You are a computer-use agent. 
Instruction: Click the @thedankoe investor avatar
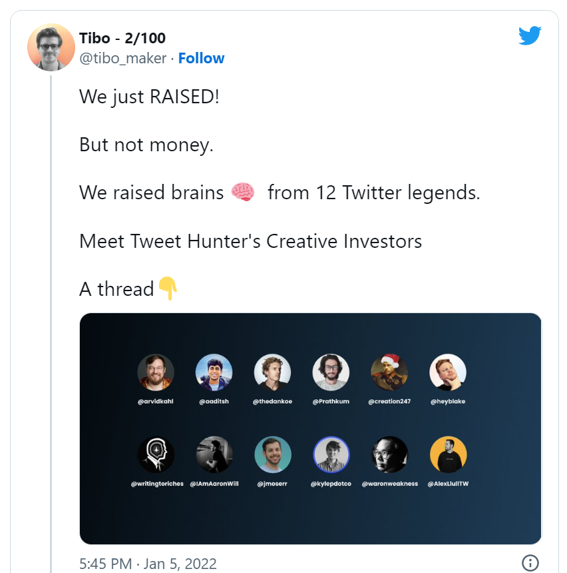pos(272,372)
